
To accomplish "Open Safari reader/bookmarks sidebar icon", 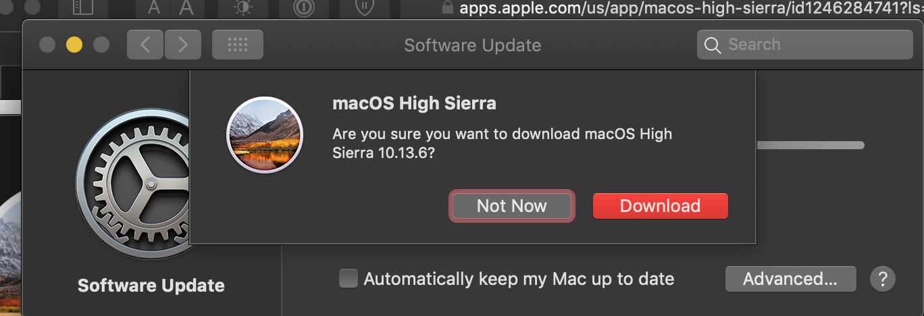I will [82, 8].
